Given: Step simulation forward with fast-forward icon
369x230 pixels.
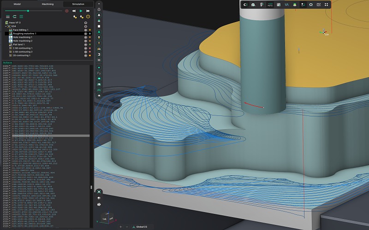Looking at the screenshot, I should [88, 11].
